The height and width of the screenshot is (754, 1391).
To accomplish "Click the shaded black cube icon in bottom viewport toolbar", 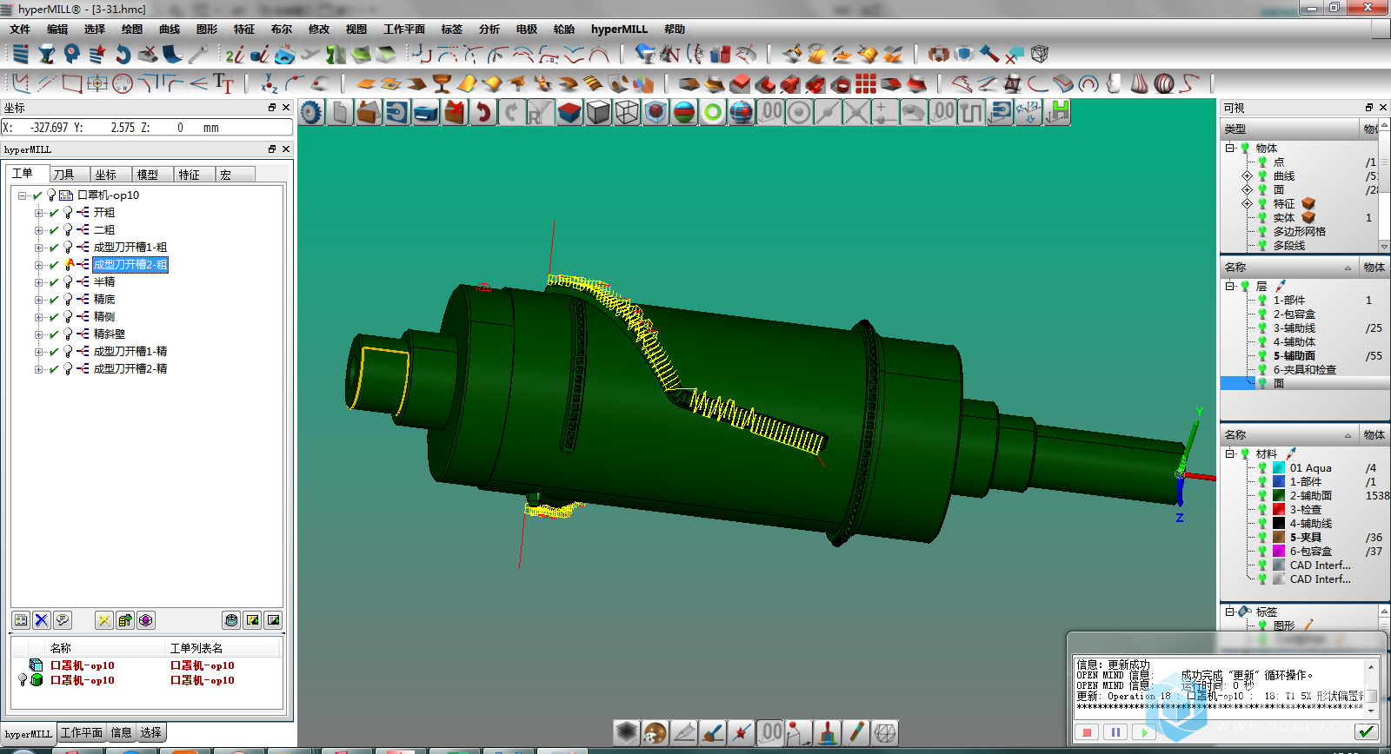I will 627,732.
